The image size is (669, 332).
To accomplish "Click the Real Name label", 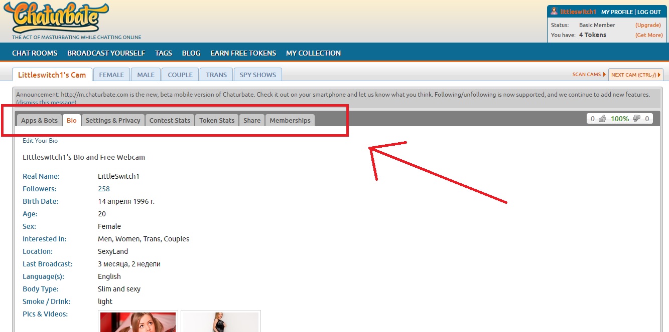I will pos(41,176).
